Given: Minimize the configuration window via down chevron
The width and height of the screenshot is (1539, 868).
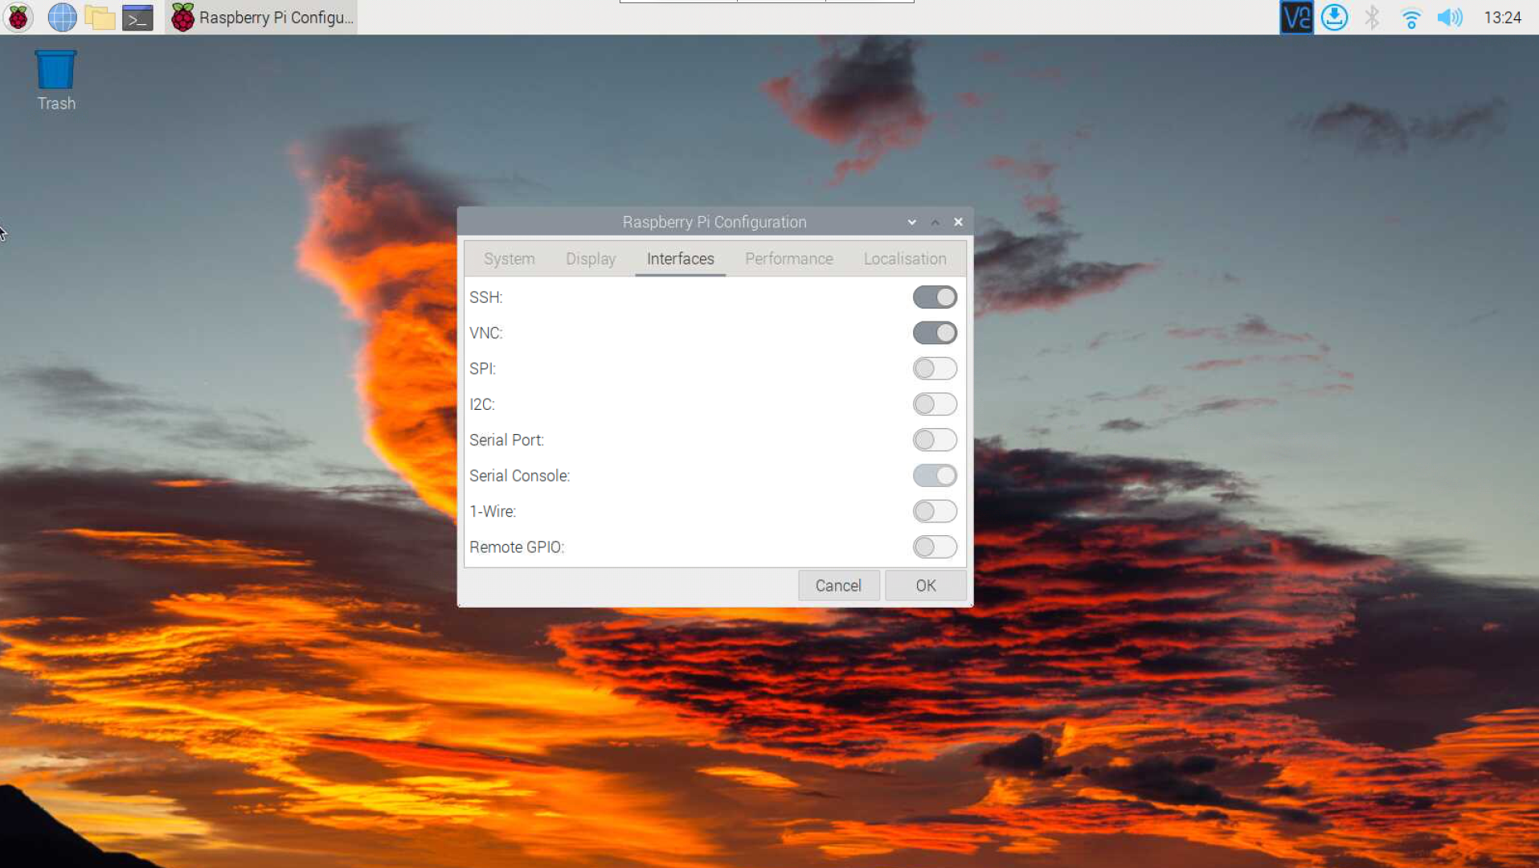Looking at the screenshot, I should pos(911,222).
